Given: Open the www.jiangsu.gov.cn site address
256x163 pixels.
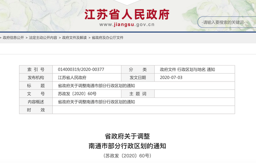Looking at the screenshot, I should [127, 25].
